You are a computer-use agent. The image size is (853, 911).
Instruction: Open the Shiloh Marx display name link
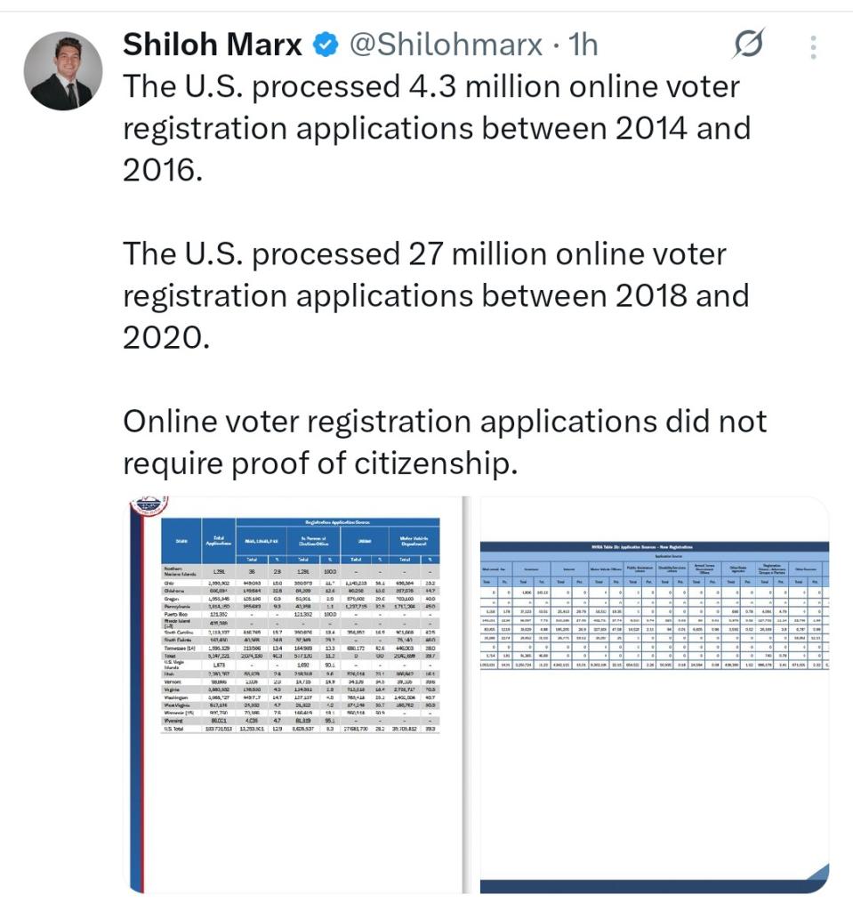tap(213, 44)
